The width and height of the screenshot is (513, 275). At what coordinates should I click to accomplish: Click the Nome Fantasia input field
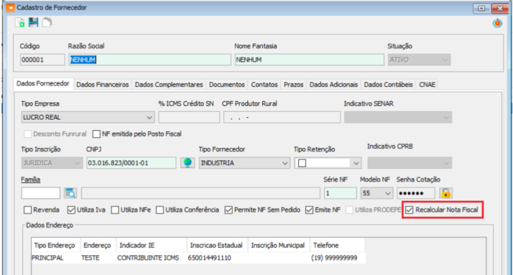[307, 59]
